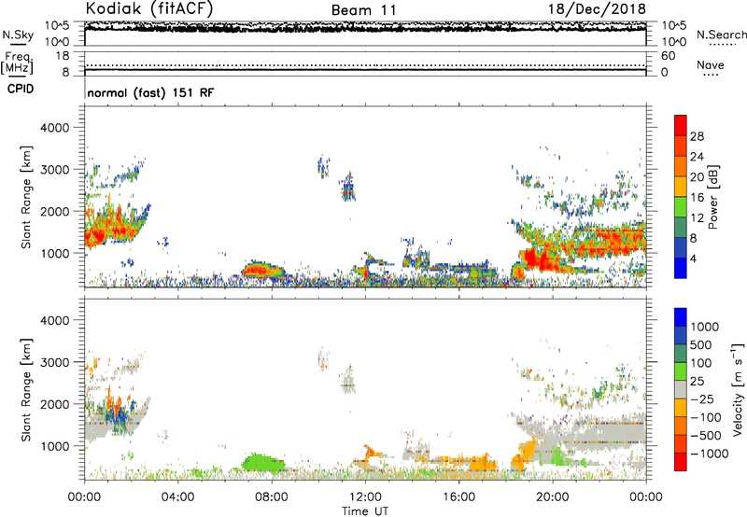Click the "Kodiak (fitACF)" title text

[x=149, y=9]
